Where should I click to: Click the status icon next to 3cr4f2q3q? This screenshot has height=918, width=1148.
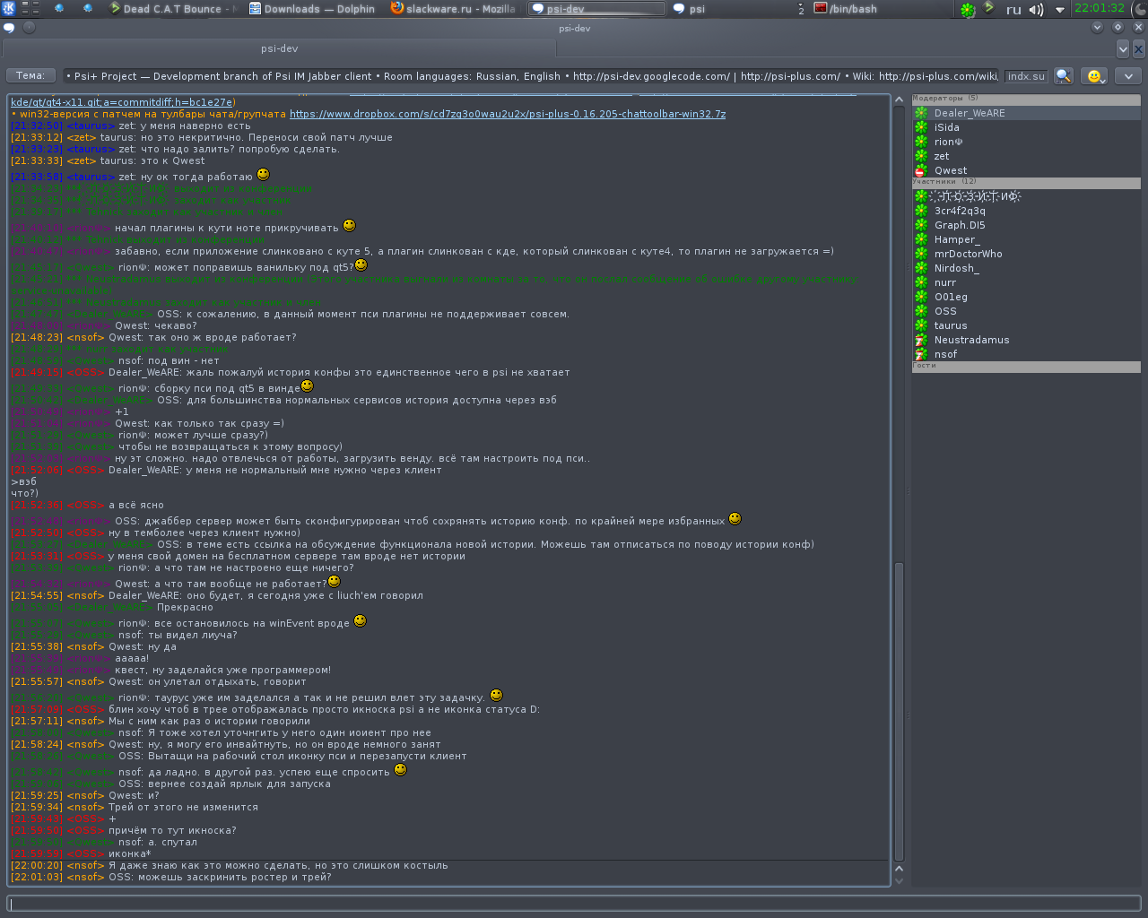(920, 211)
